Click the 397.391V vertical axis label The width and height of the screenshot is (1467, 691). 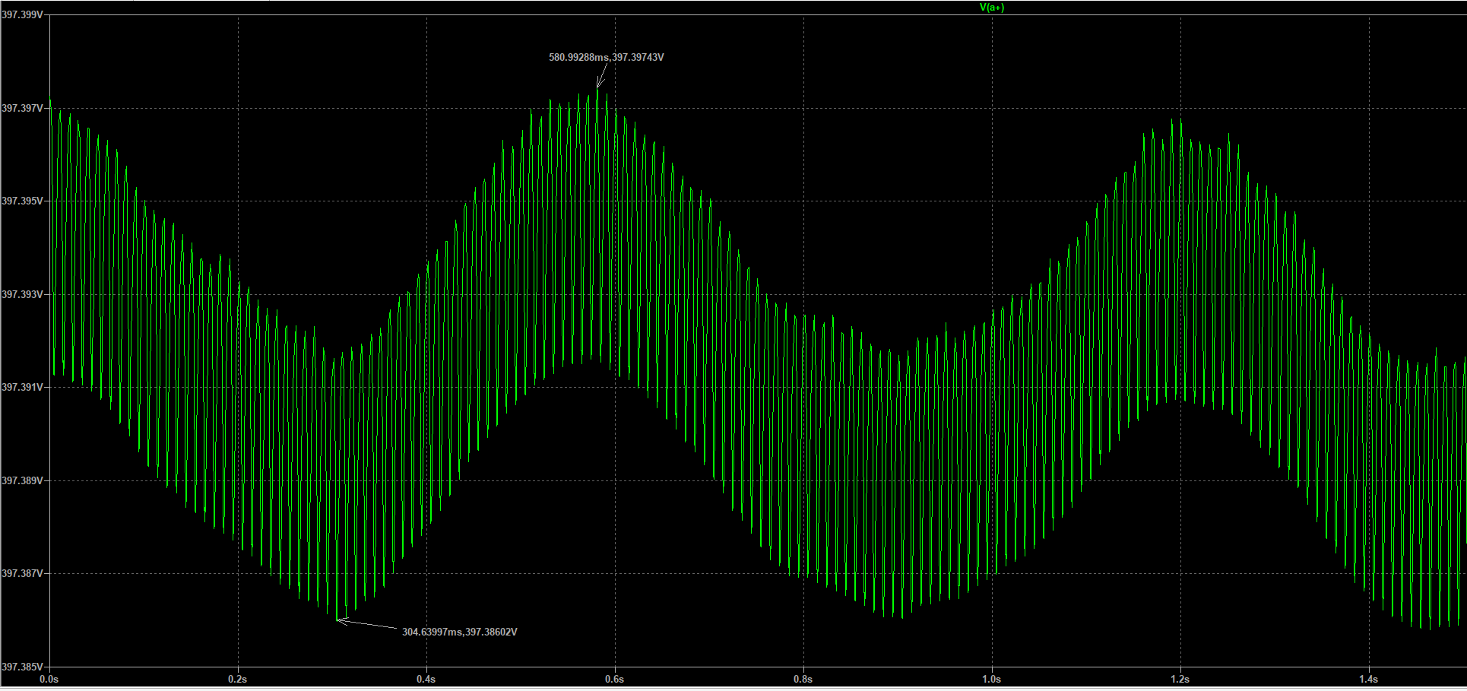22,388
